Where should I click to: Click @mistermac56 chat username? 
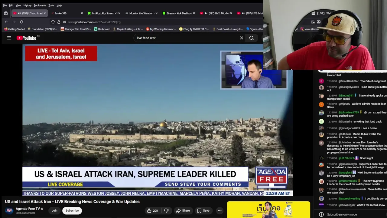348,181
